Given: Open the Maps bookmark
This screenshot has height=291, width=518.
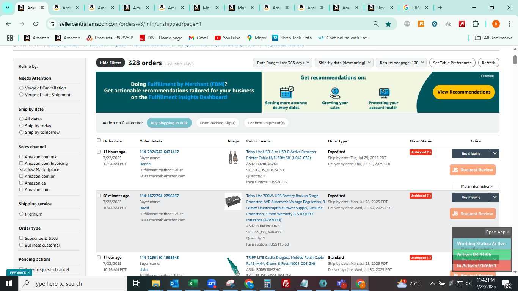Looking at the screenshot, I should (256, 38).
